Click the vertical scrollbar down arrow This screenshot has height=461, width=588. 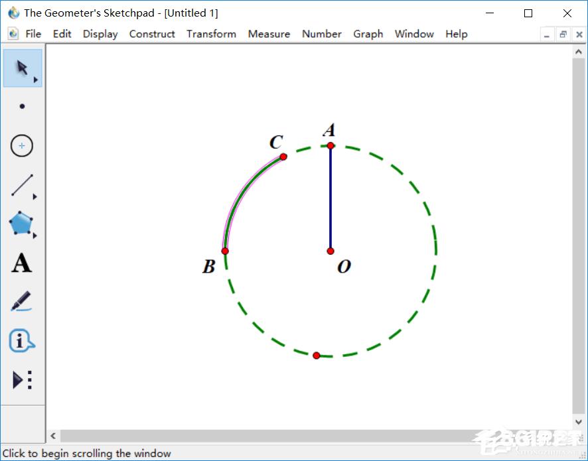click(578, 422)
